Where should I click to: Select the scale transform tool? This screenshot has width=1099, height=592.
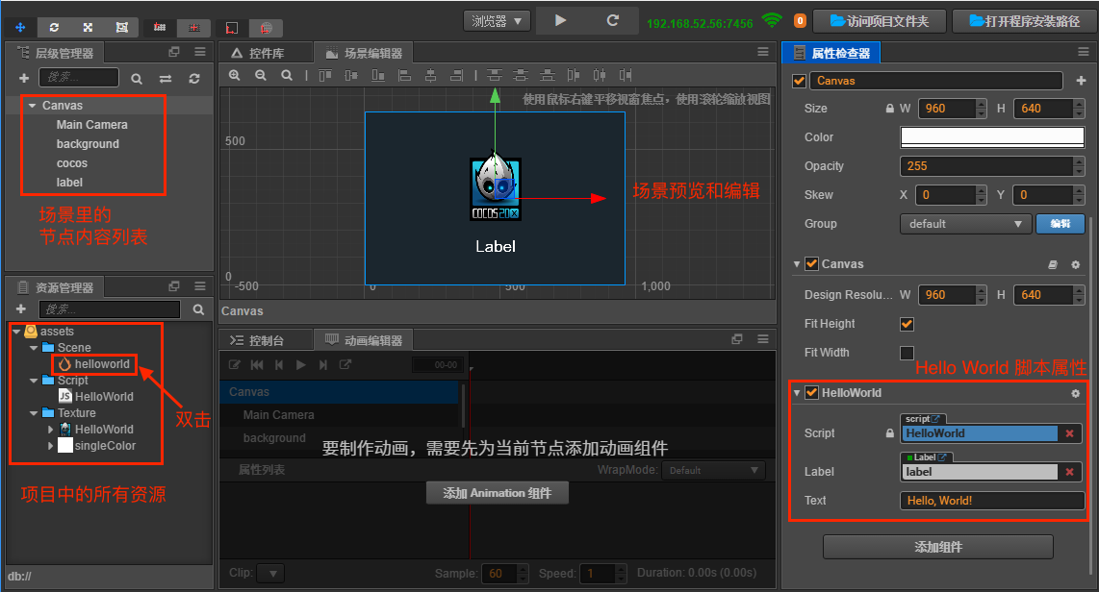[88, 27]
